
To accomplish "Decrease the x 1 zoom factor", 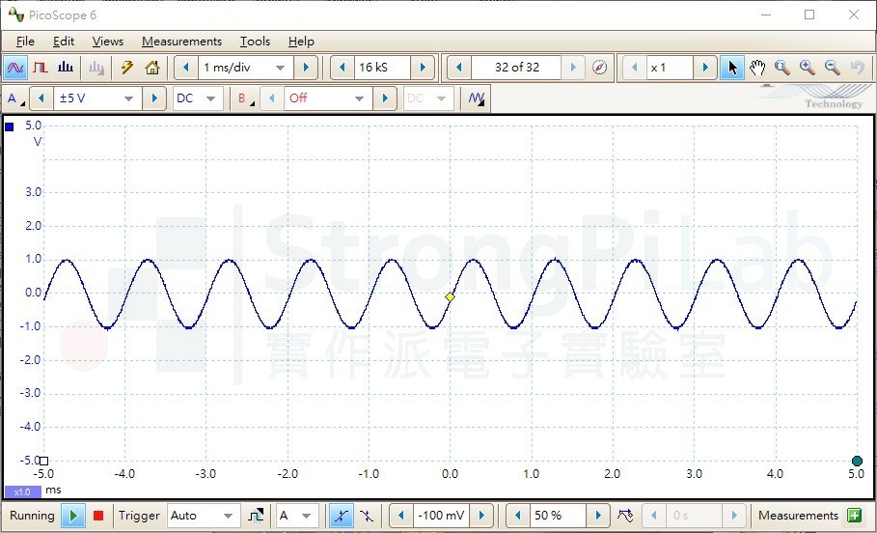I will [634, 68].
